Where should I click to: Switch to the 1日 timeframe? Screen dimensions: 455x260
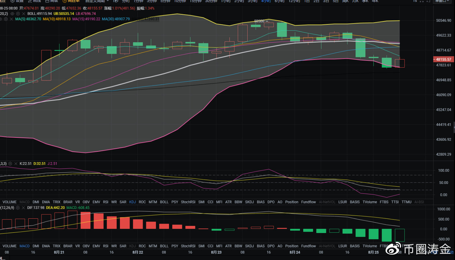point(306,1)
